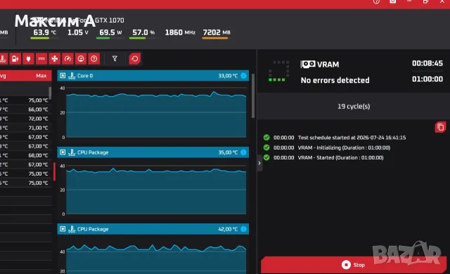This screenshot has height=274, width=450.
Task: Open Core 0 graph info button
Action: 244,76
